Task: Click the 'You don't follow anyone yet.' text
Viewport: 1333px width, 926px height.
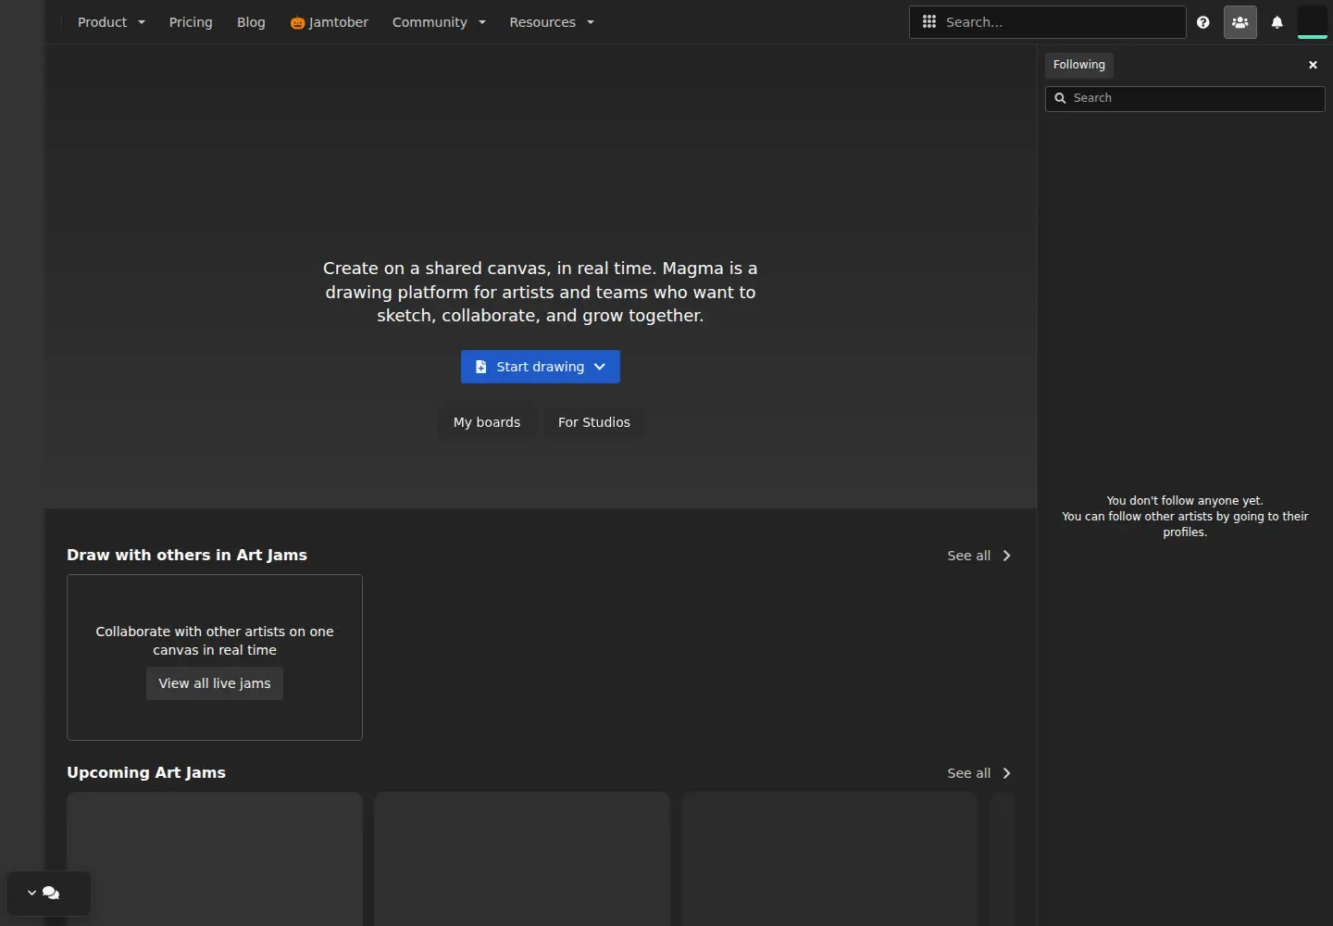Action: point(1185,501)
